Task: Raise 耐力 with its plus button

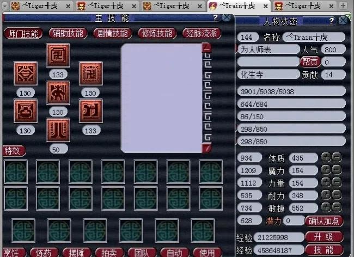Action: click(x=326, y=195)
